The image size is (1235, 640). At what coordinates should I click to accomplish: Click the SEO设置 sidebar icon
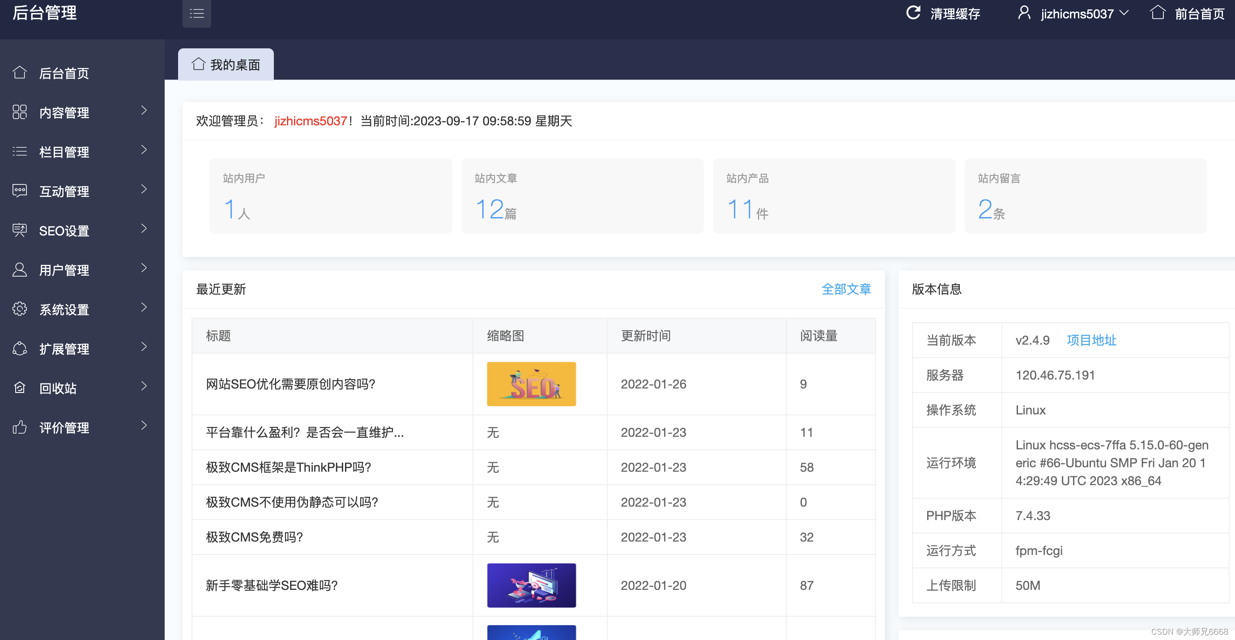pyautogui.click(x=20, y=230)
